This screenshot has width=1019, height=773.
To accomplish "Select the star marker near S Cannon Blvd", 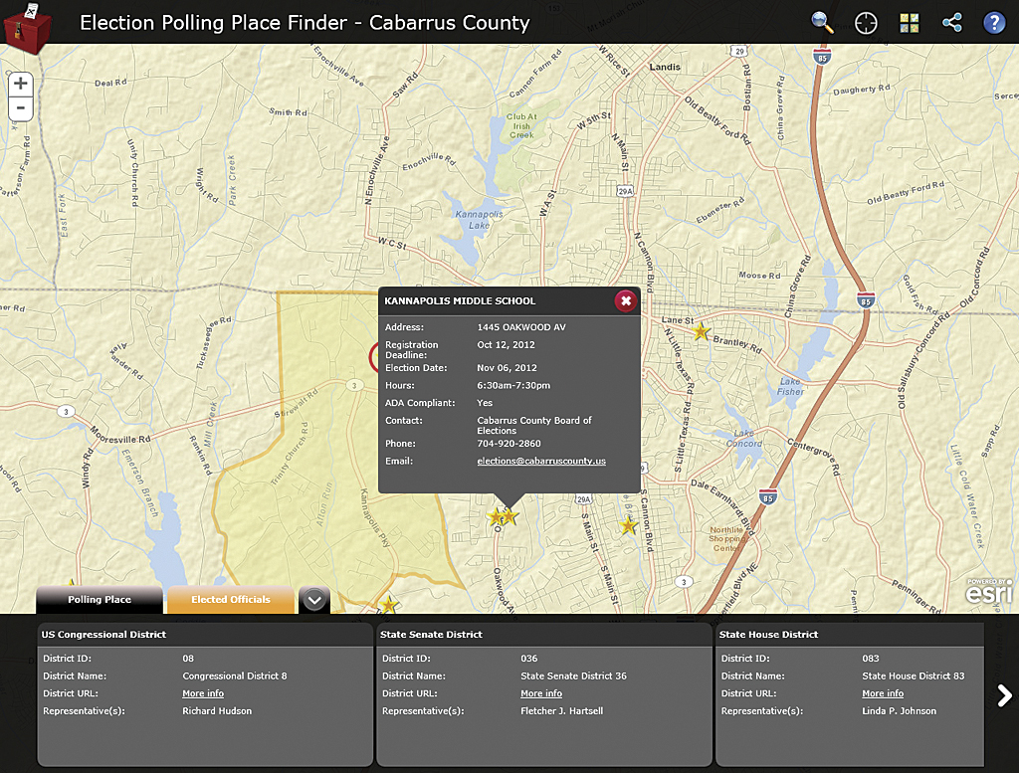I will pyautogui.click(x=628, y=525).
